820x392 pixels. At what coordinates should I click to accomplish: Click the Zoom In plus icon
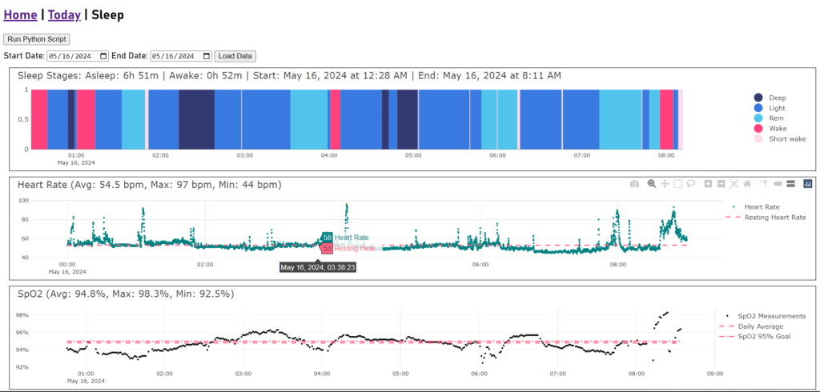[x=708, y=184]
